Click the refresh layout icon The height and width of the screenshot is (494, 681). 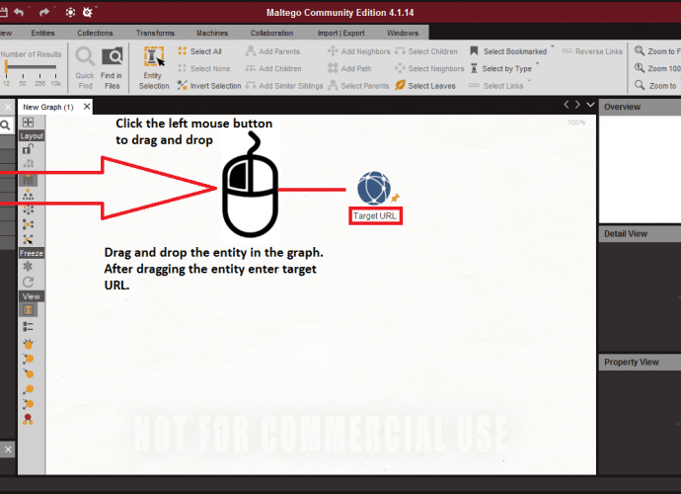[x=29, y=282]
